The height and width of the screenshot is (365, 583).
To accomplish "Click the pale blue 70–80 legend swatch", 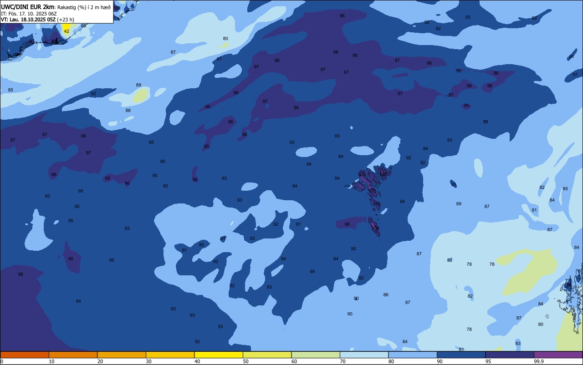I will click(x=364, y=355).
